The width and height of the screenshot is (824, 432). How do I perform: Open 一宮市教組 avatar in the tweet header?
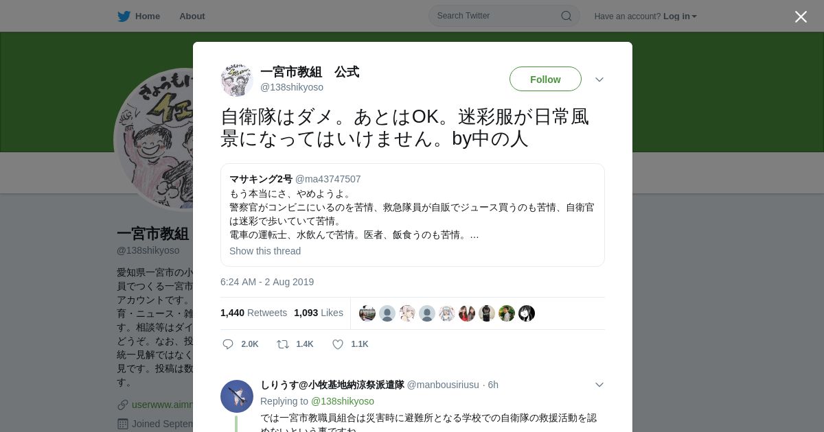pos(237,80)
